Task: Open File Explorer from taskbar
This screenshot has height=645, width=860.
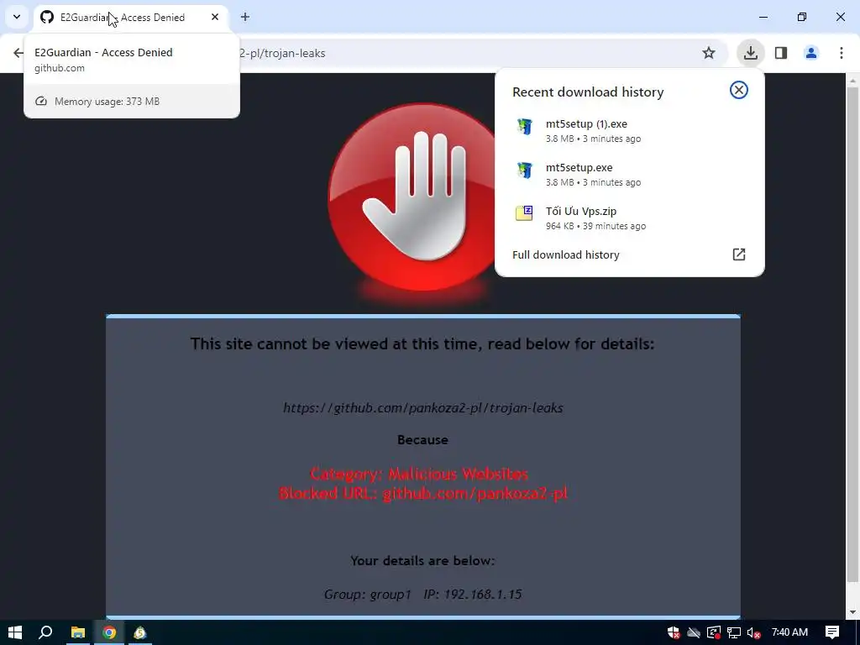Action: (78, 632)
